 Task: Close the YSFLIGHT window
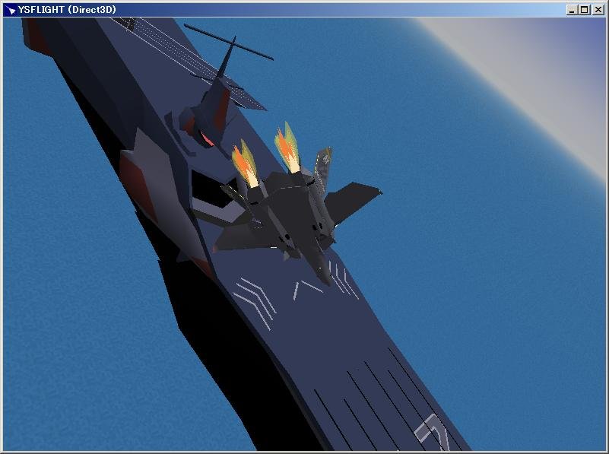(598, 10)
